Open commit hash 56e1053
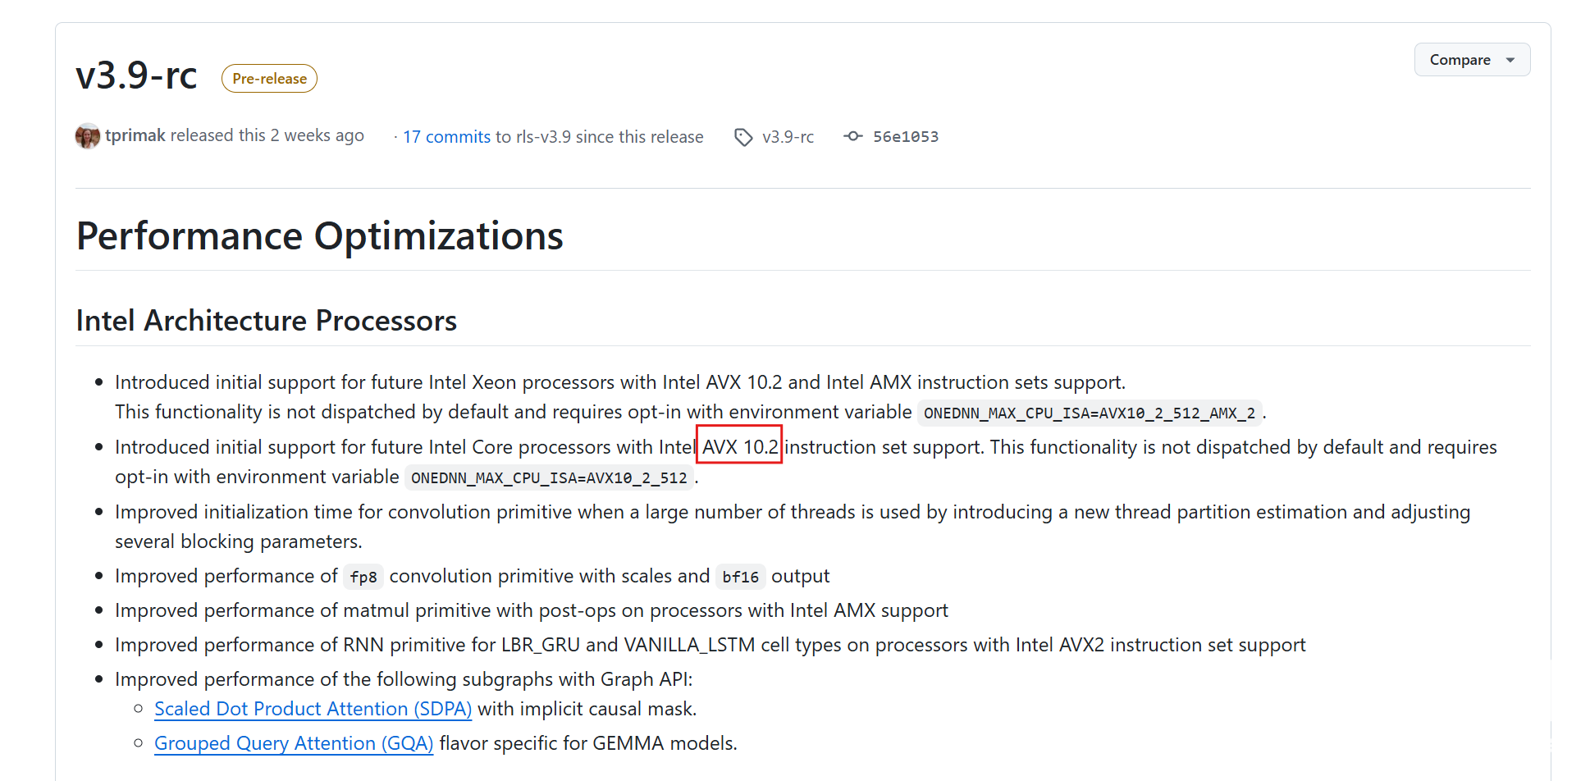The image size is (1590, 781). click(906, 137)
